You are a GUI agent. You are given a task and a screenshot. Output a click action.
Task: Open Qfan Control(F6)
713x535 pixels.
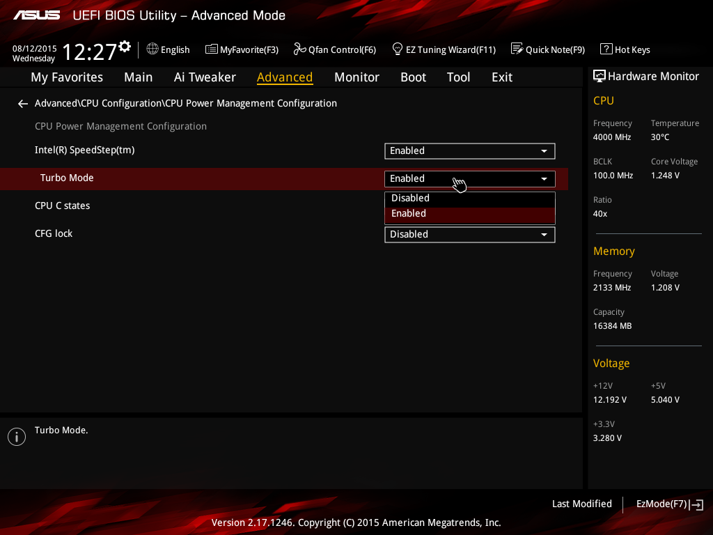click(x=335, y=49)
